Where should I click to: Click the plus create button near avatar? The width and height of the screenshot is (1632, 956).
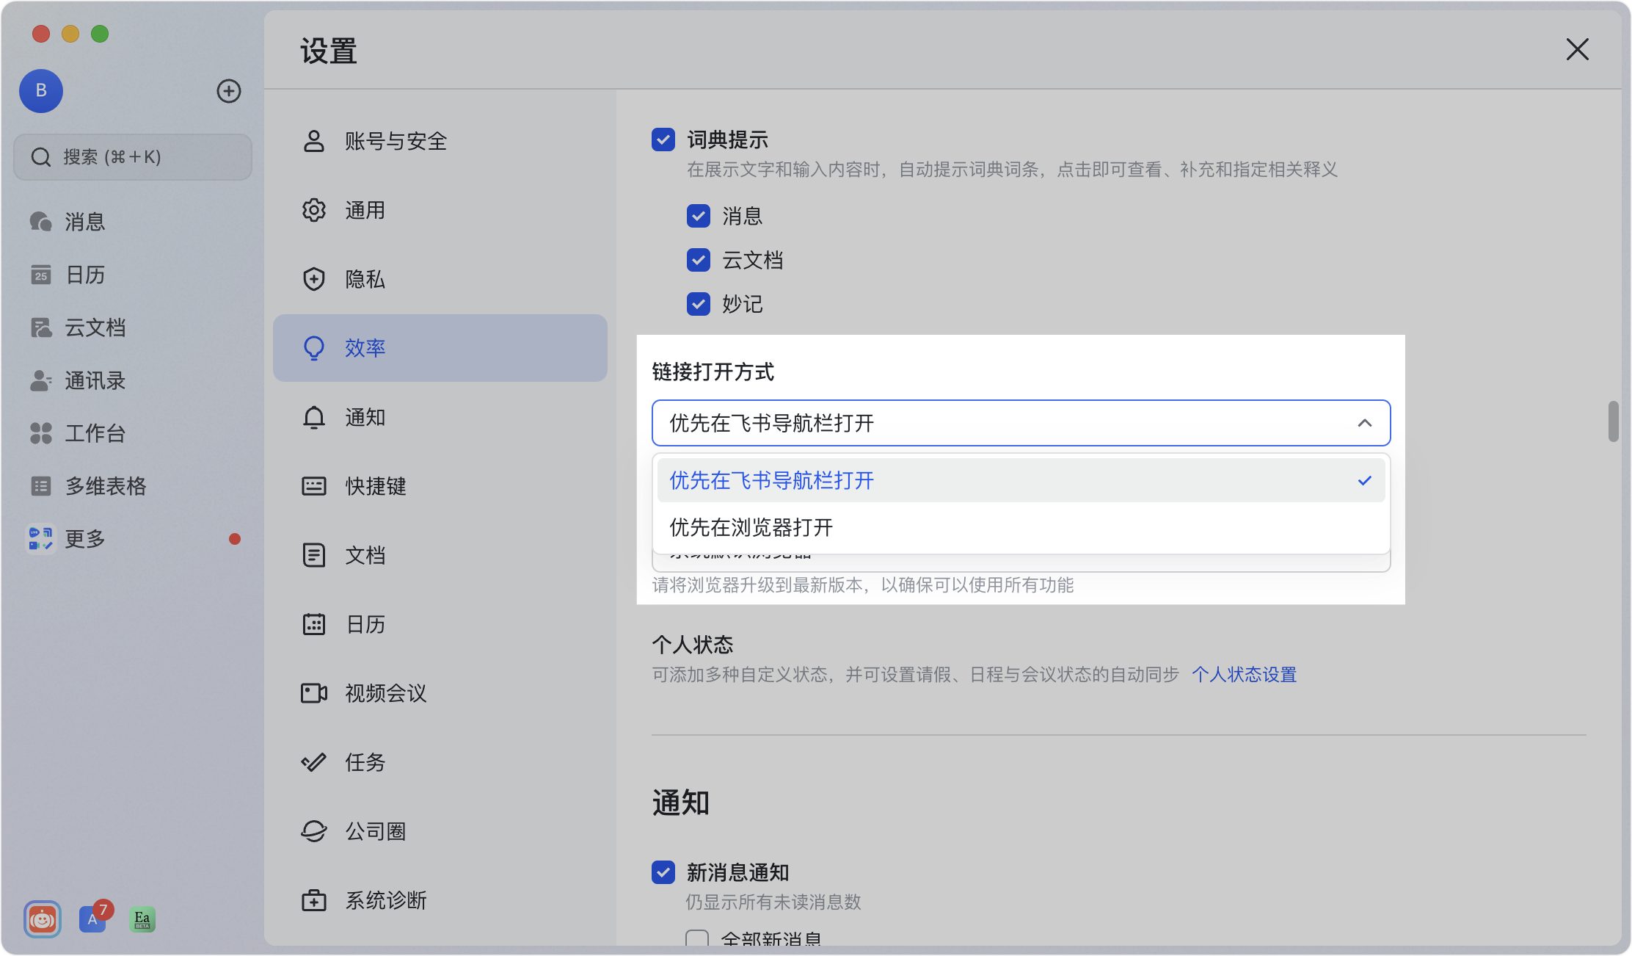tap(229, 91)
